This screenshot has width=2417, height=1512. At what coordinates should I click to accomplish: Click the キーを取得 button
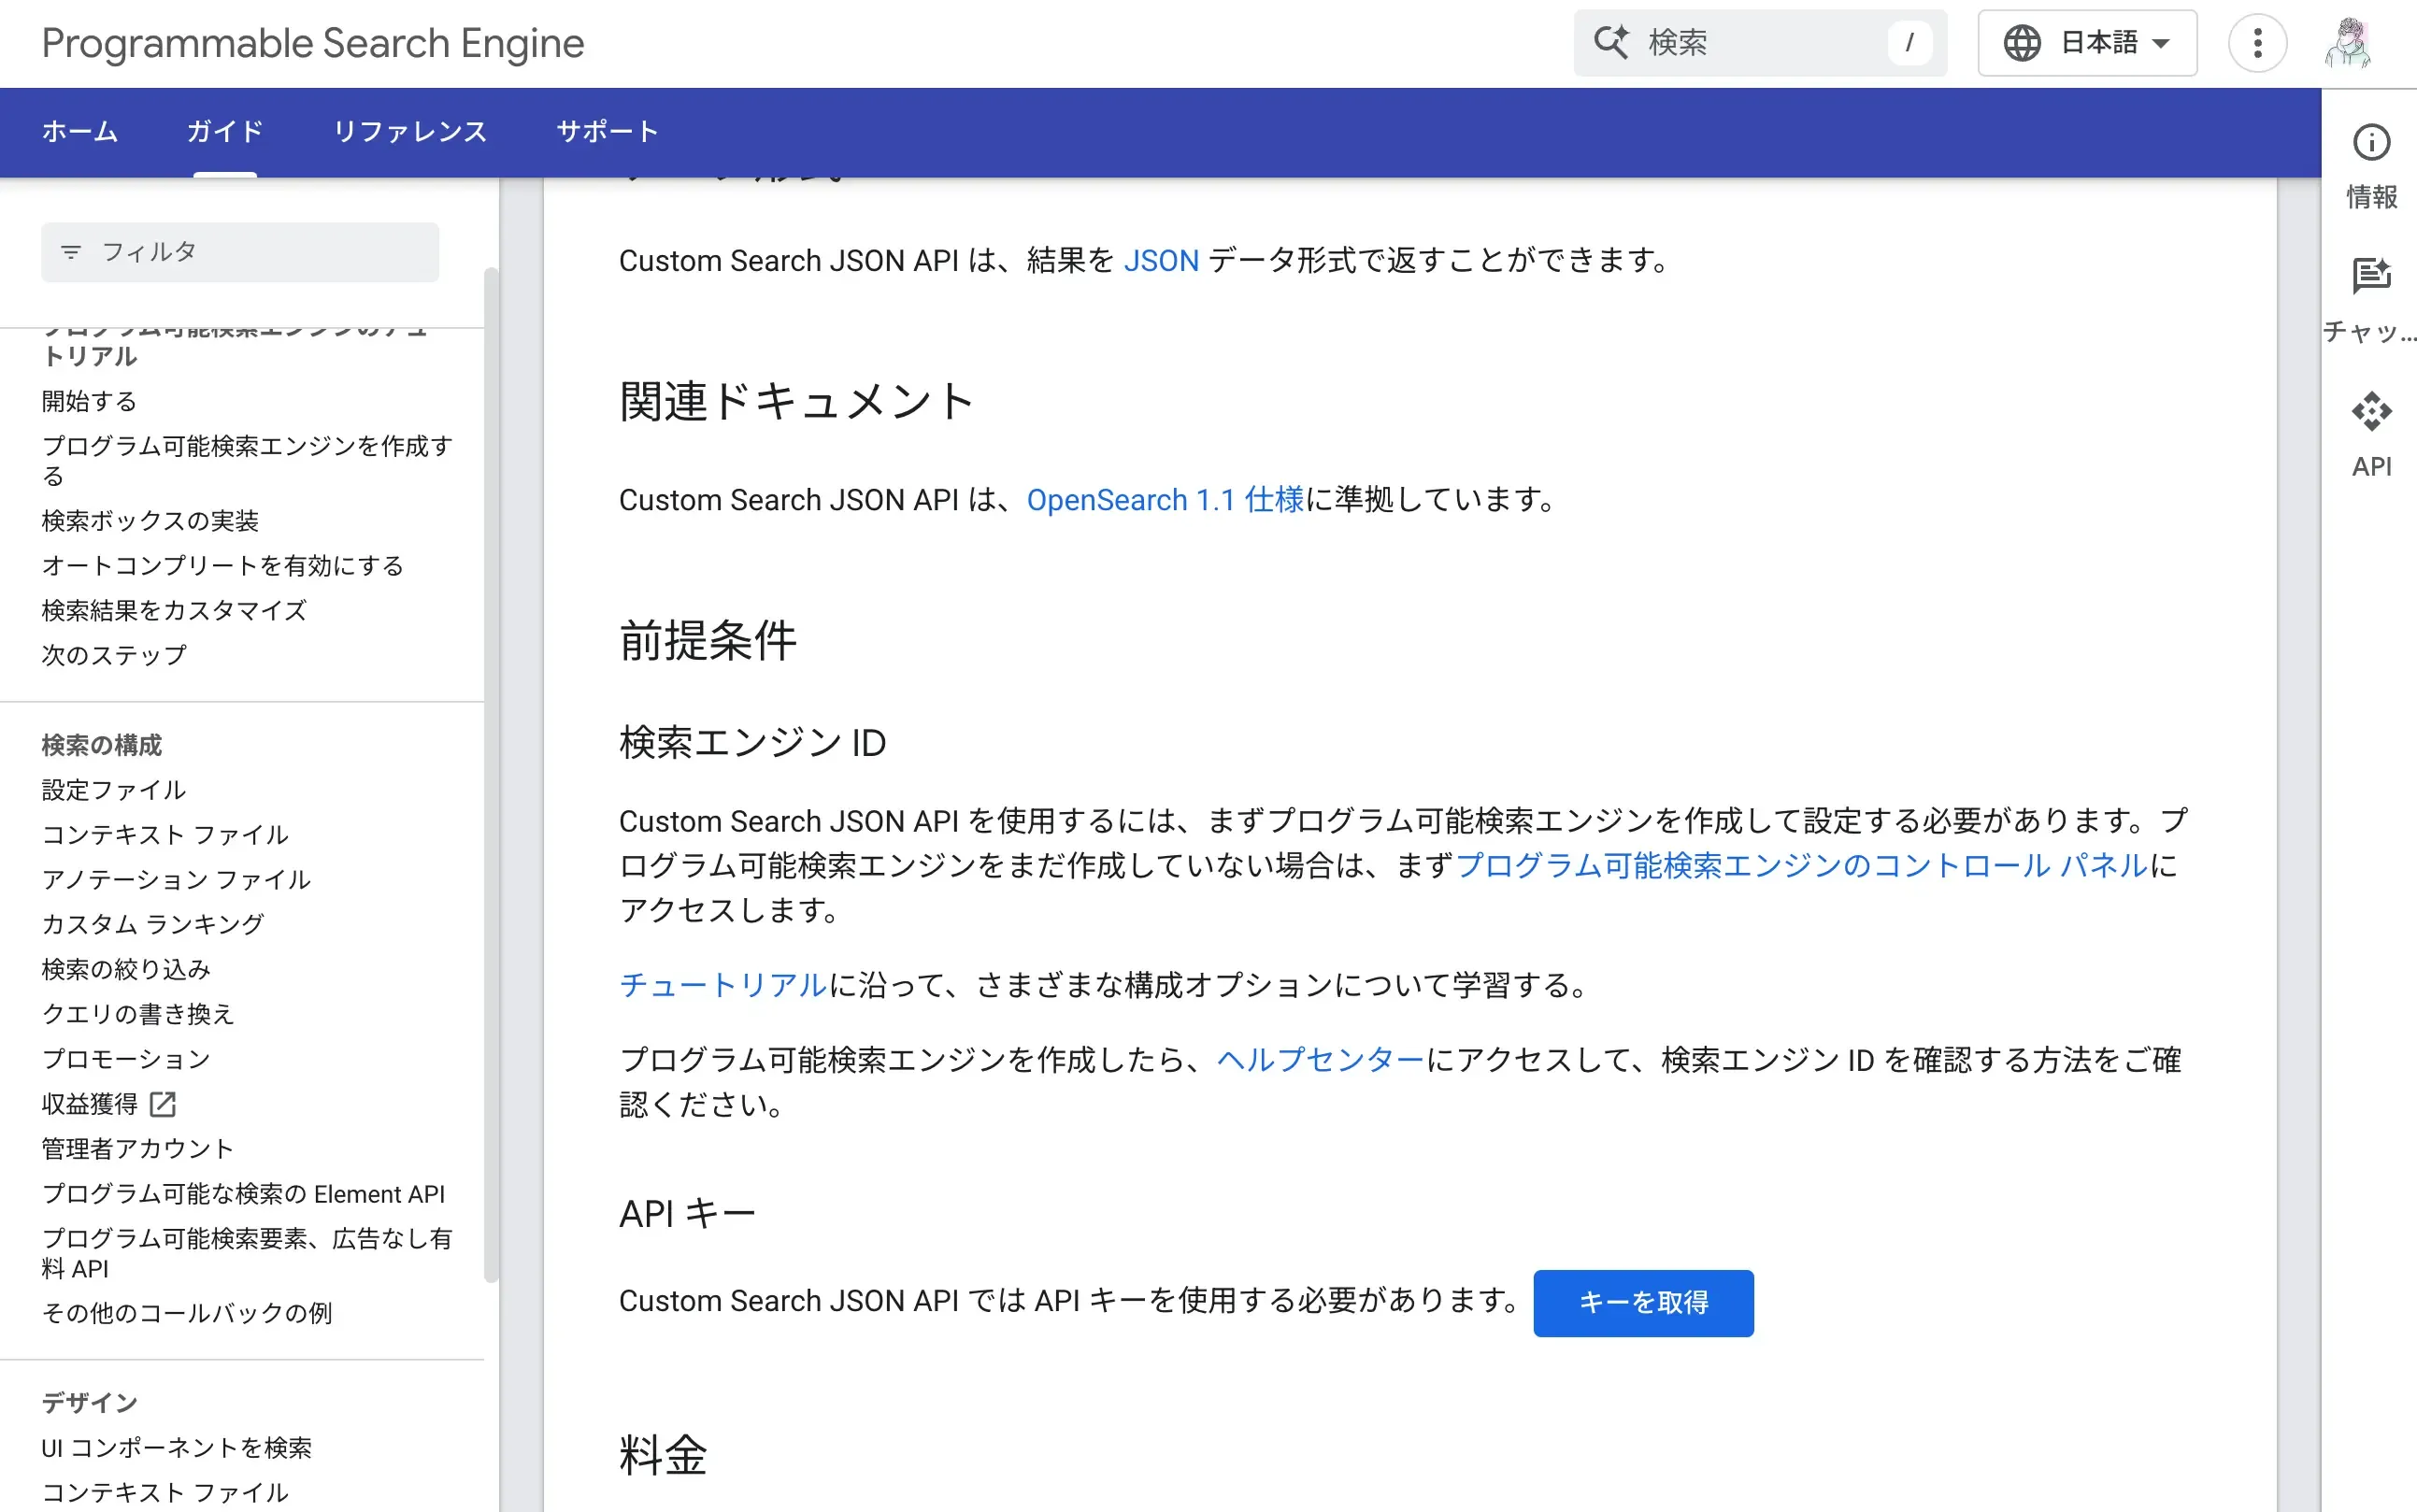(x=1643, y=1302)
